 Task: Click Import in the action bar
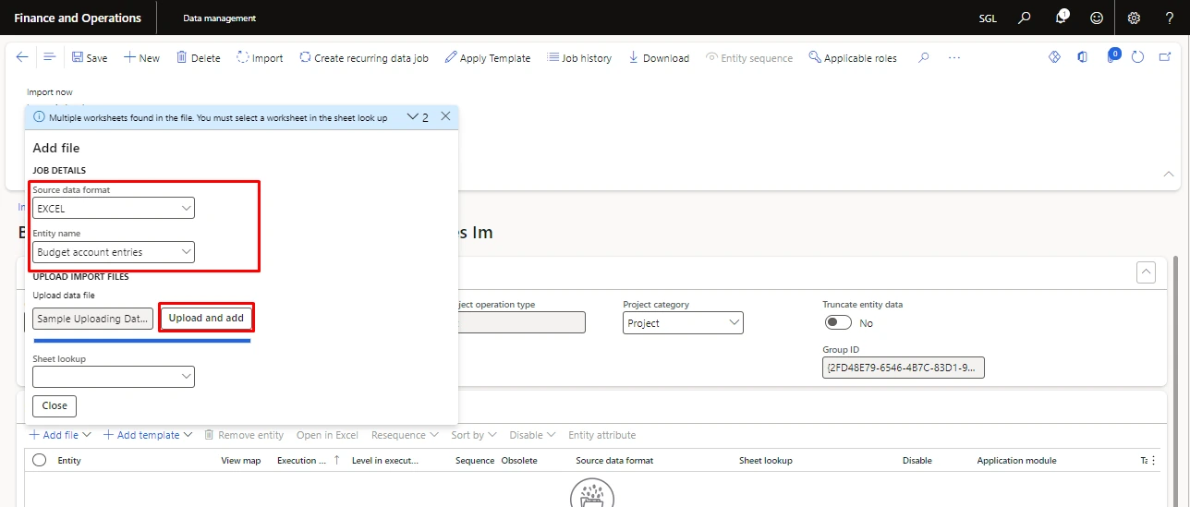pyautogui.click(x=260, y=57)
